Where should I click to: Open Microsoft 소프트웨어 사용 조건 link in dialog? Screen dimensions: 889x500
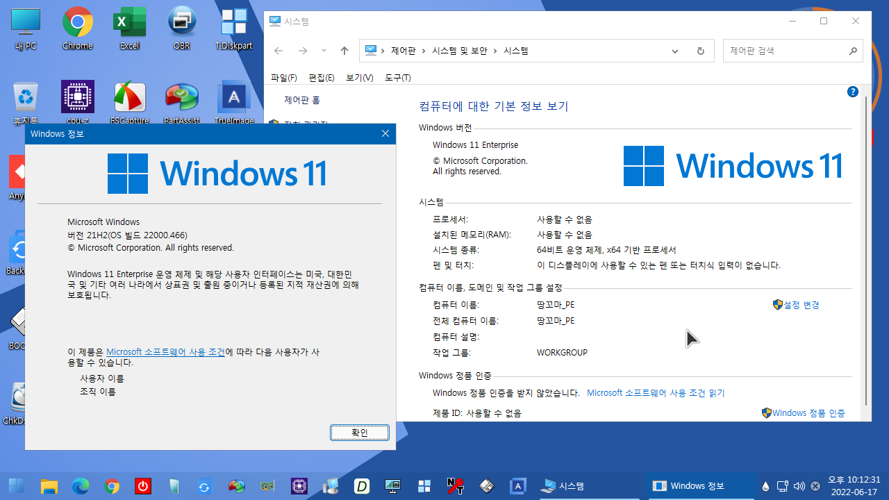pyautogui.click(x=166, y=352)
